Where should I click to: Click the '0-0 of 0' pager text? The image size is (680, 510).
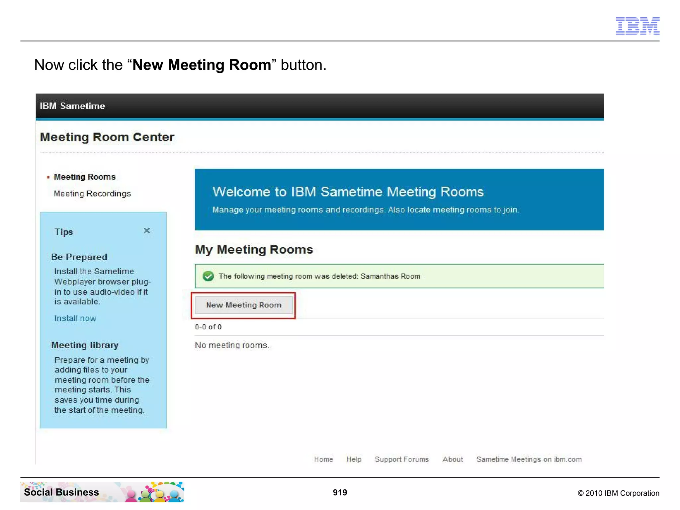point(208,327)
